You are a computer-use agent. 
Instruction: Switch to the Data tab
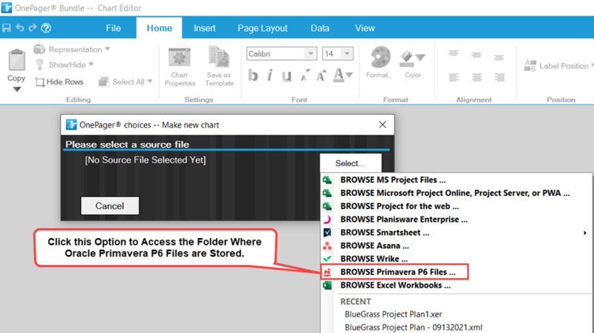coord(320,28)
